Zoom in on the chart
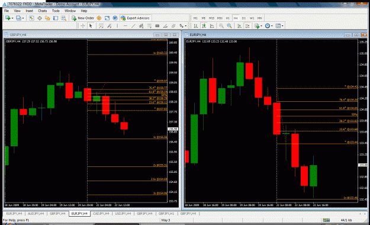Viewport: 370px width, 225px height. tap(221, 25)
